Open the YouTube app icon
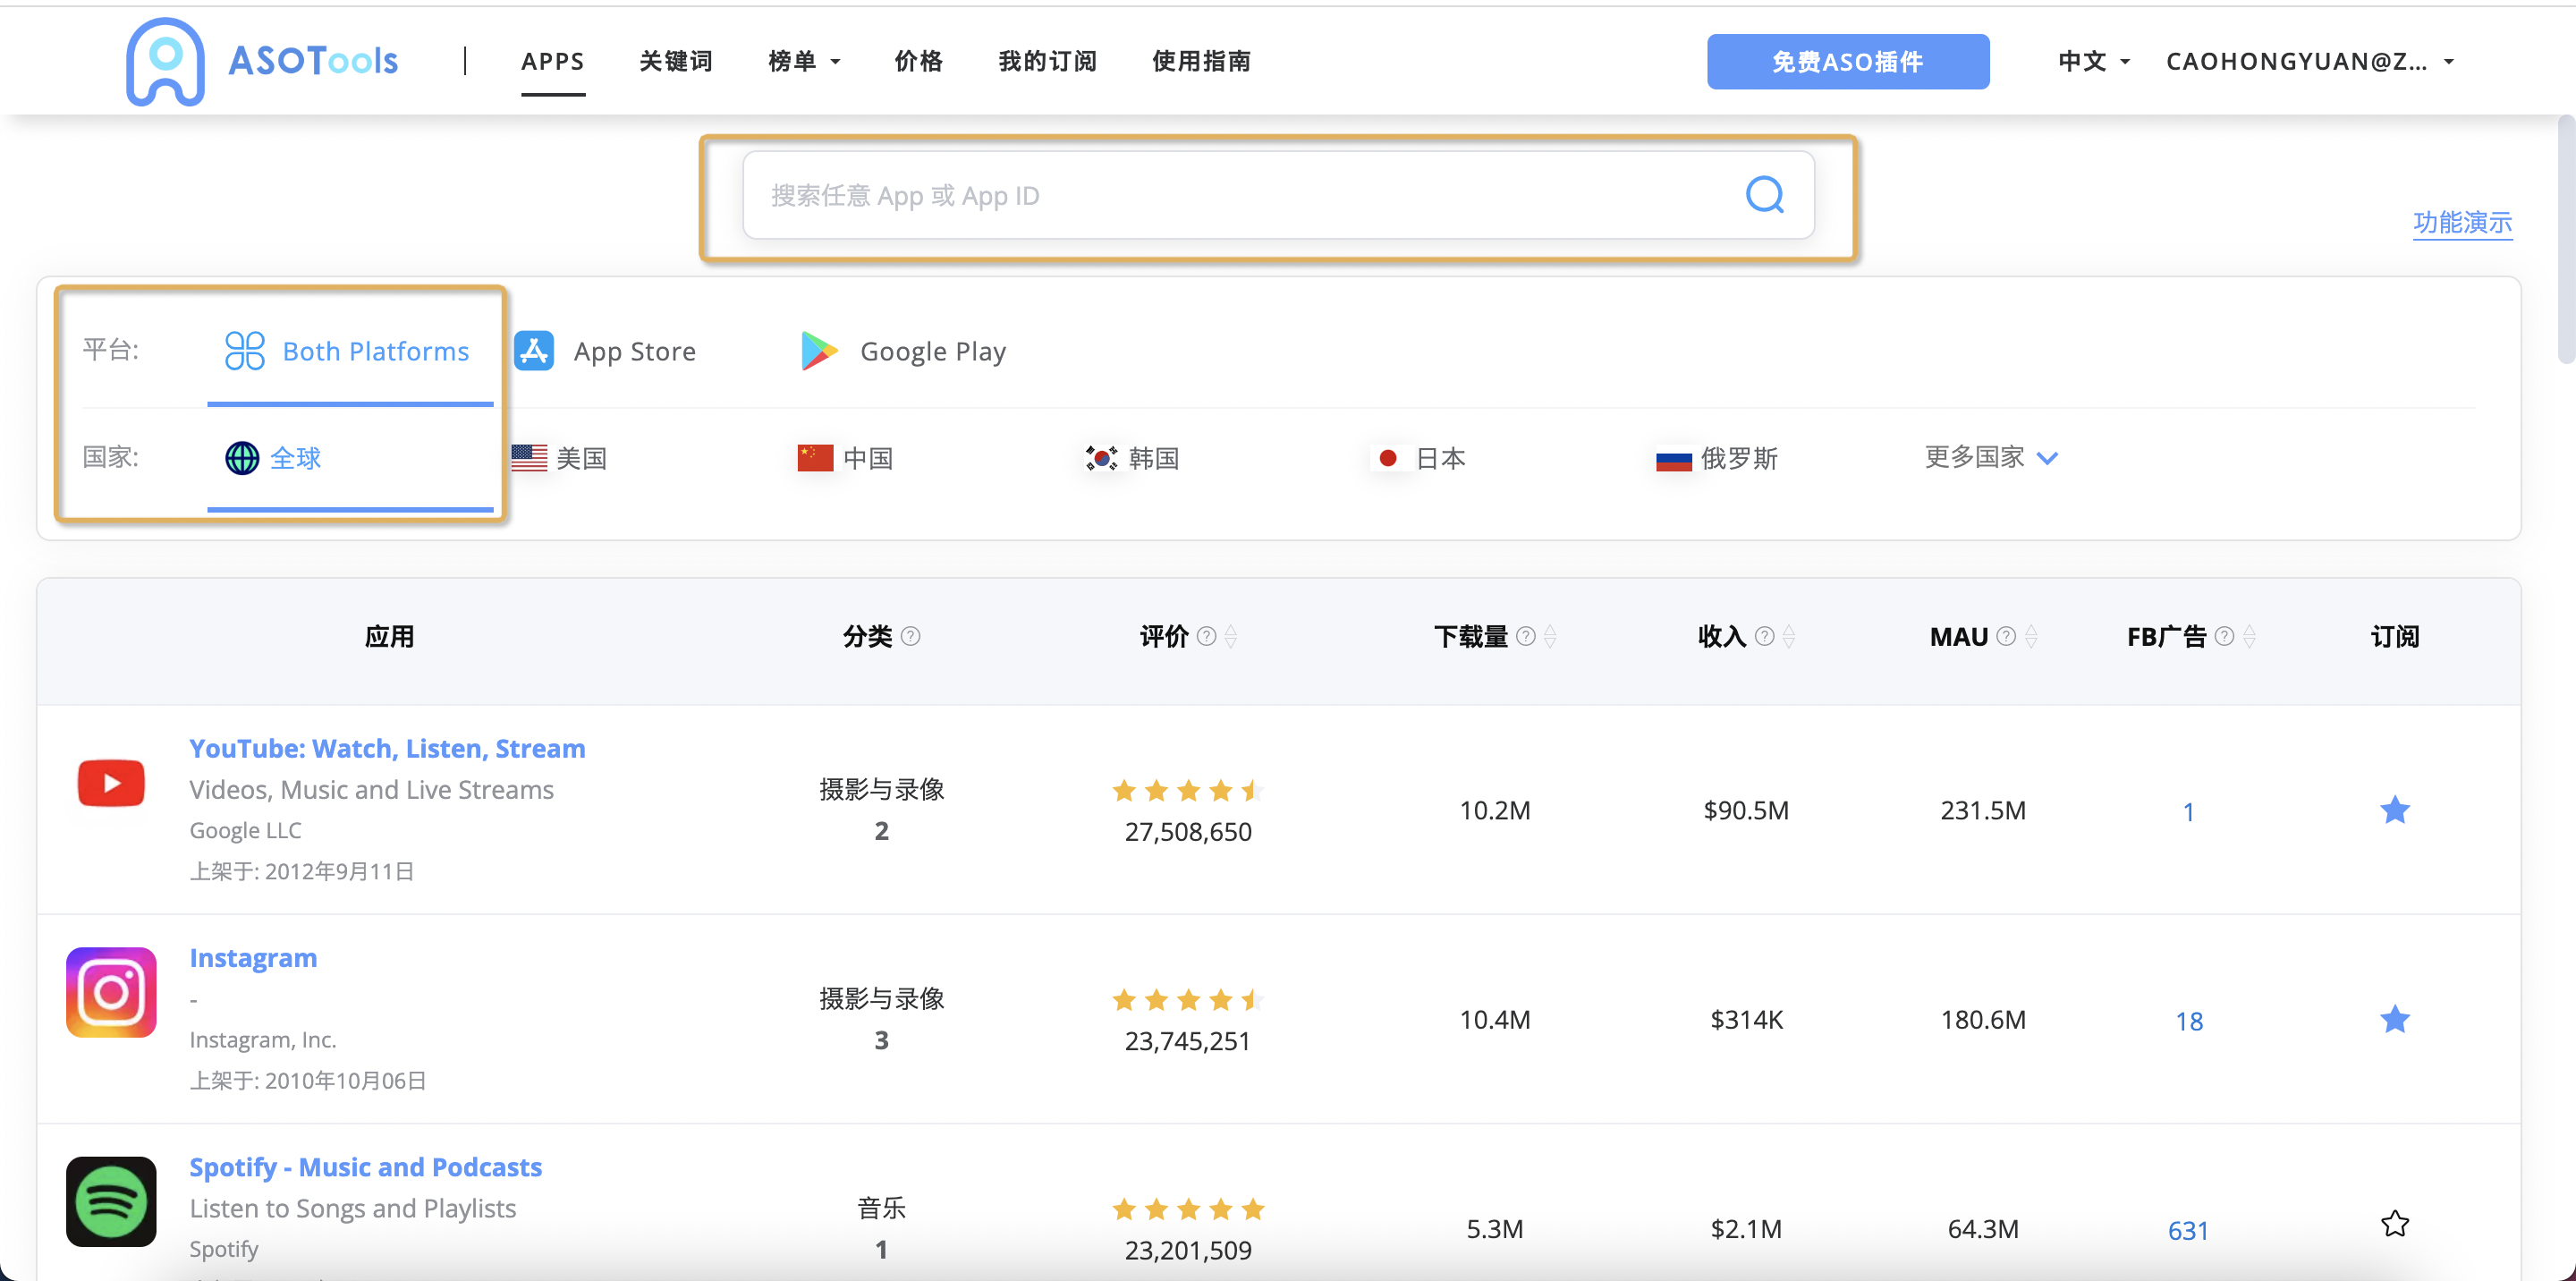This screenshot has width=2576, height=1281. [x=111, y=783]
